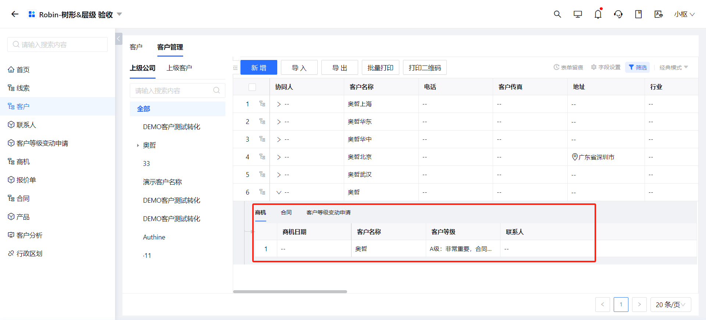706x320 pixels.
Task: Focus the category tree search input
Action: [178, 90]
